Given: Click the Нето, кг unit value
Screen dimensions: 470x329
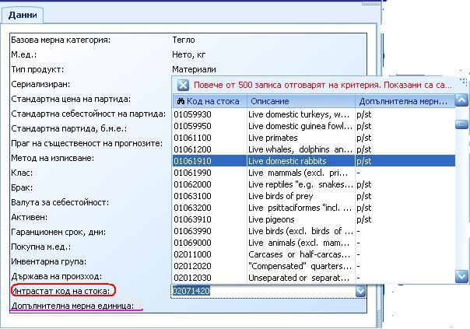Looking at the screenshot, I should click(x=189, y=54).
